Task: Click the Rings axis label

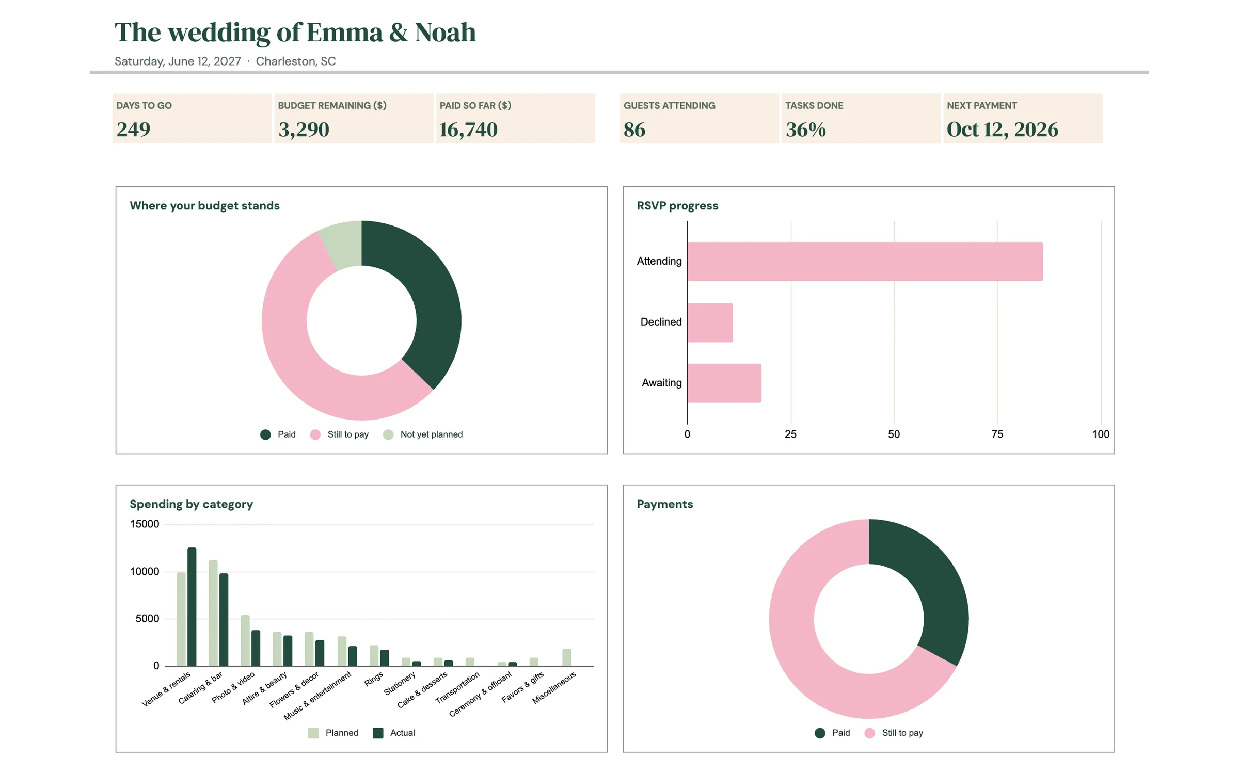Action: click(374, 679)
